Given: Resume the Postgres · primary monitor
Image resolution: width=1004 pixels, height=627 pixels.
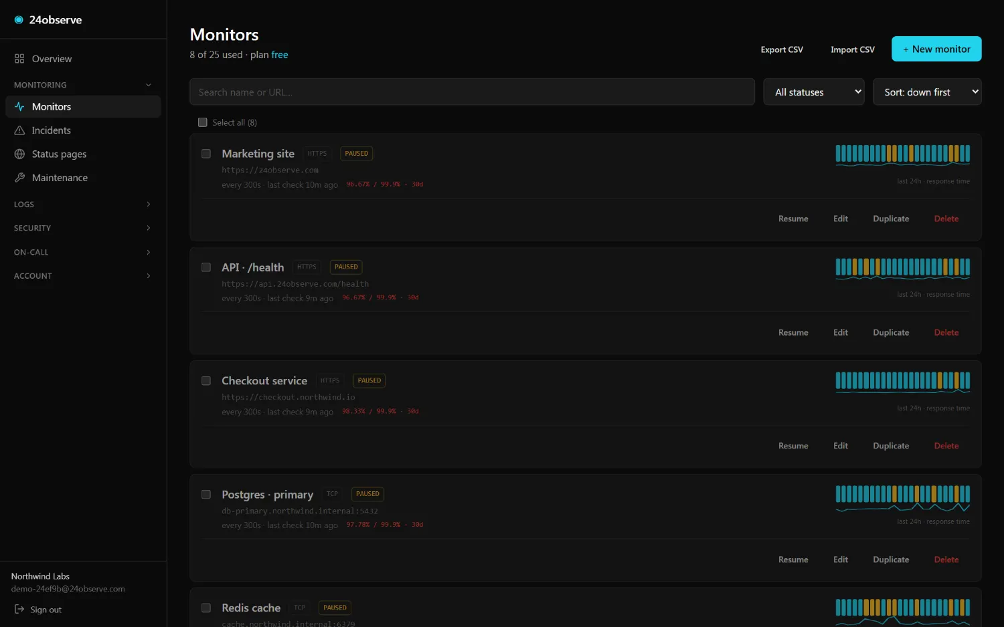Looking at the screenshot, I should (x=793, y=559).
